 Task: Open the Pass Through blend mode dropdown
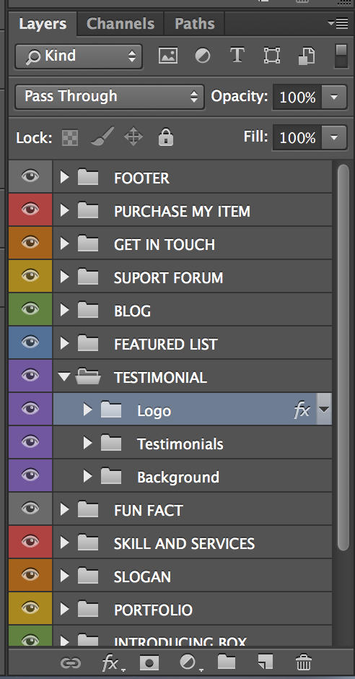pyautogui.click(x=110, y=96)
